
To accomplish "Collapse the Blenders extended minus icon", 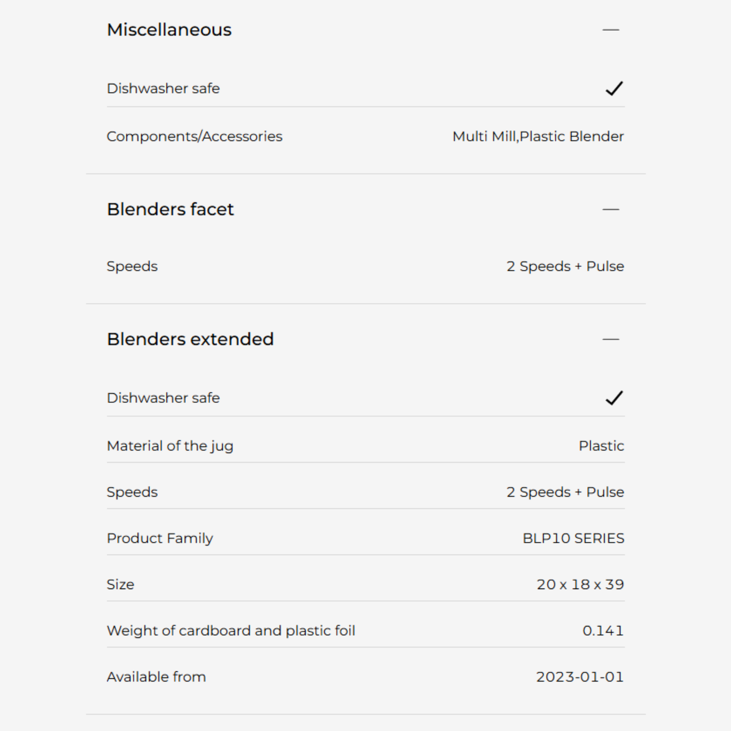I will pos(611,339).
